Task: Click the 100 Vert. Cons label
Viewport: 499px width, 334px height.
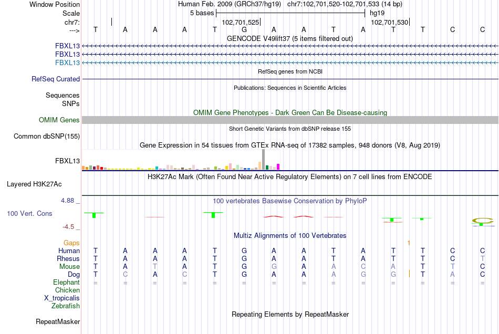Action: [29, 213]
